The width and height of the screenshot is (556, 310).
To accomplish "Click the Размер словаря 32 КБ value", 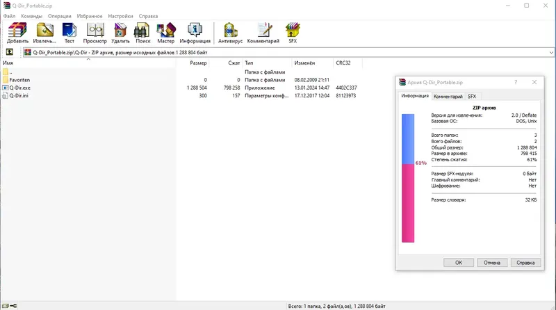I will [531, 199].
